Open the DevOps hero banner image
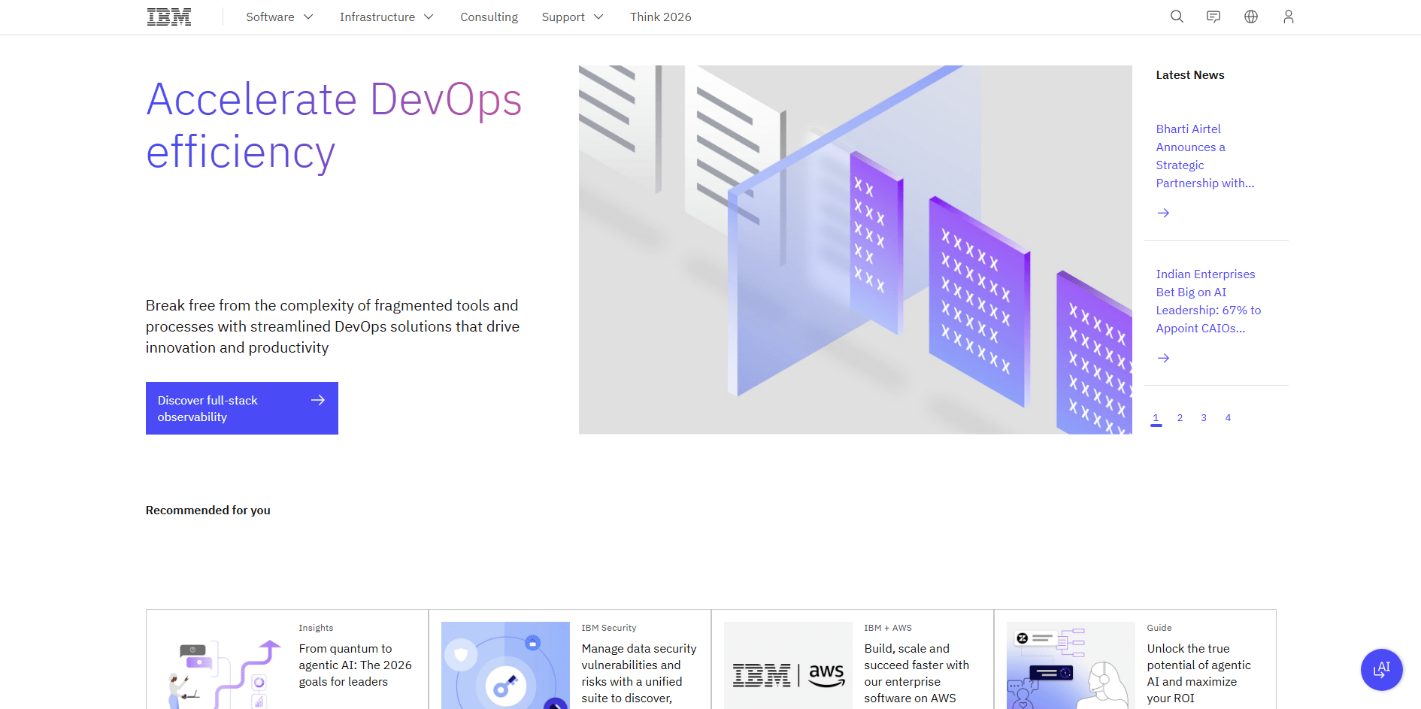1421x709 pixels. coord(855,250)
